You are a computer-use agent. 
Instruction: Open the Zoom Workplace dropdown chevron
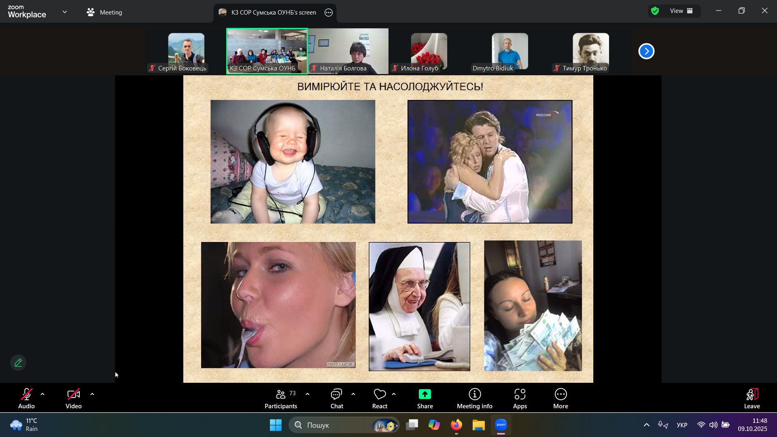[x=65, y=12]
